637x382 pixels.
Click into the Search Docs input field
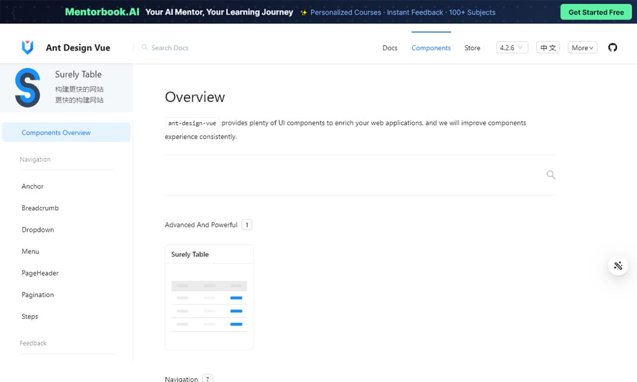pos(172,48)
